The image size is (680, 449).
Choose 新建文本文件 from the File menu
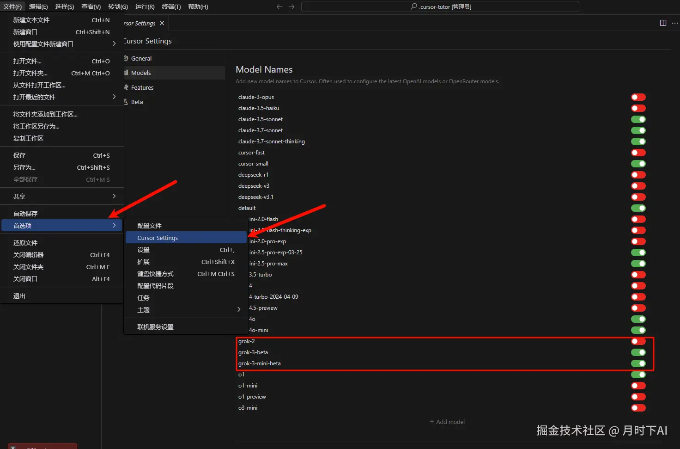[x=62, y=20]
